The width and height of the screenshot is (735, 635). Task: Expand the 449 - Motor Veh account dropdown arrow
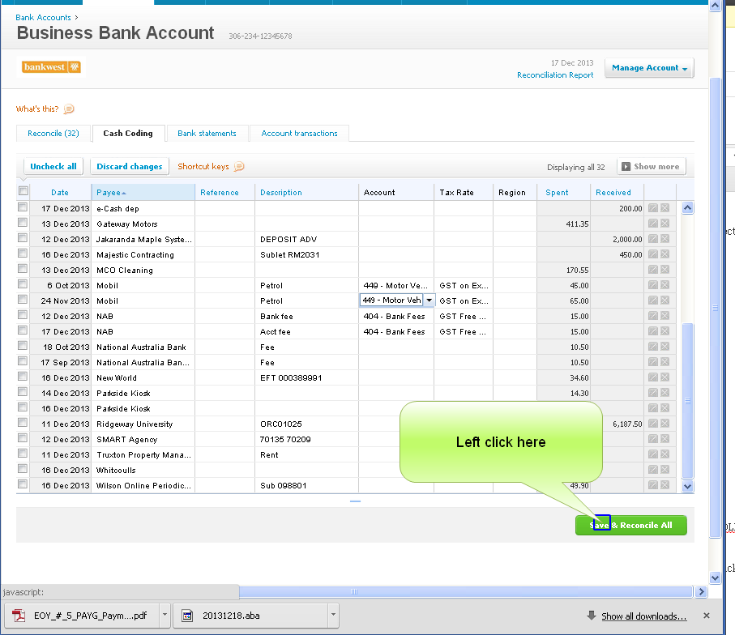pos(429,300)
